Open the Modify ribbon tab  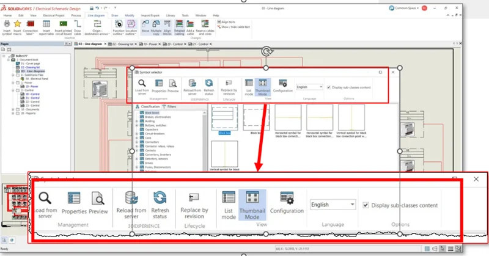pyautogui.click(x=130, y=15)
